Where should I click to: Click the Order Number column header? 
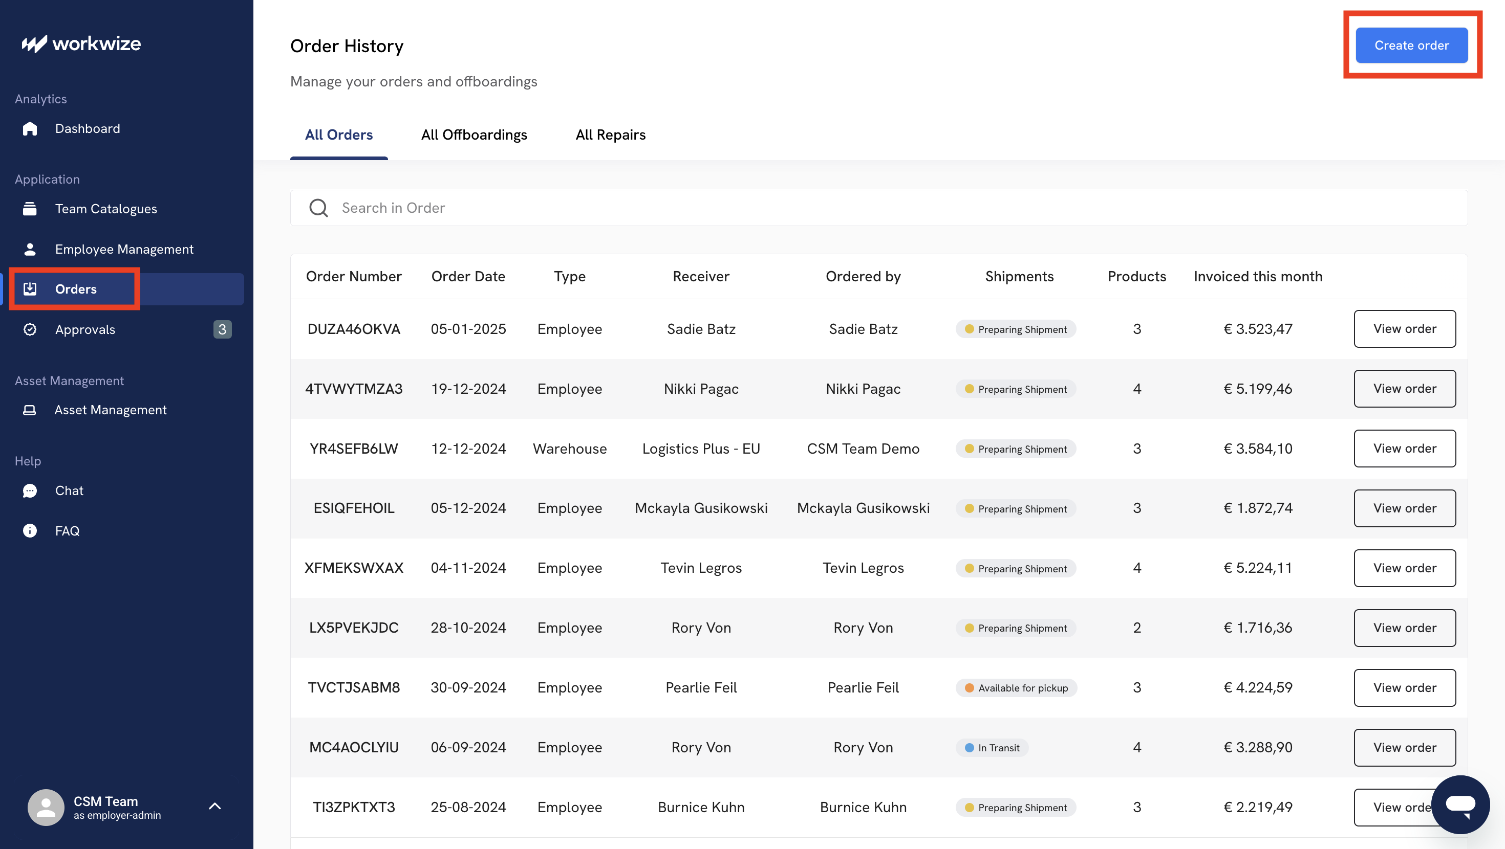point(353,276)
